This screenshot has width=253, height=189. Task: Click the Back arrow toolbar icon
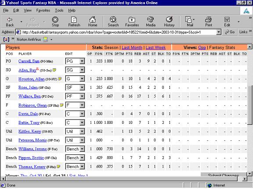(10, 20)
